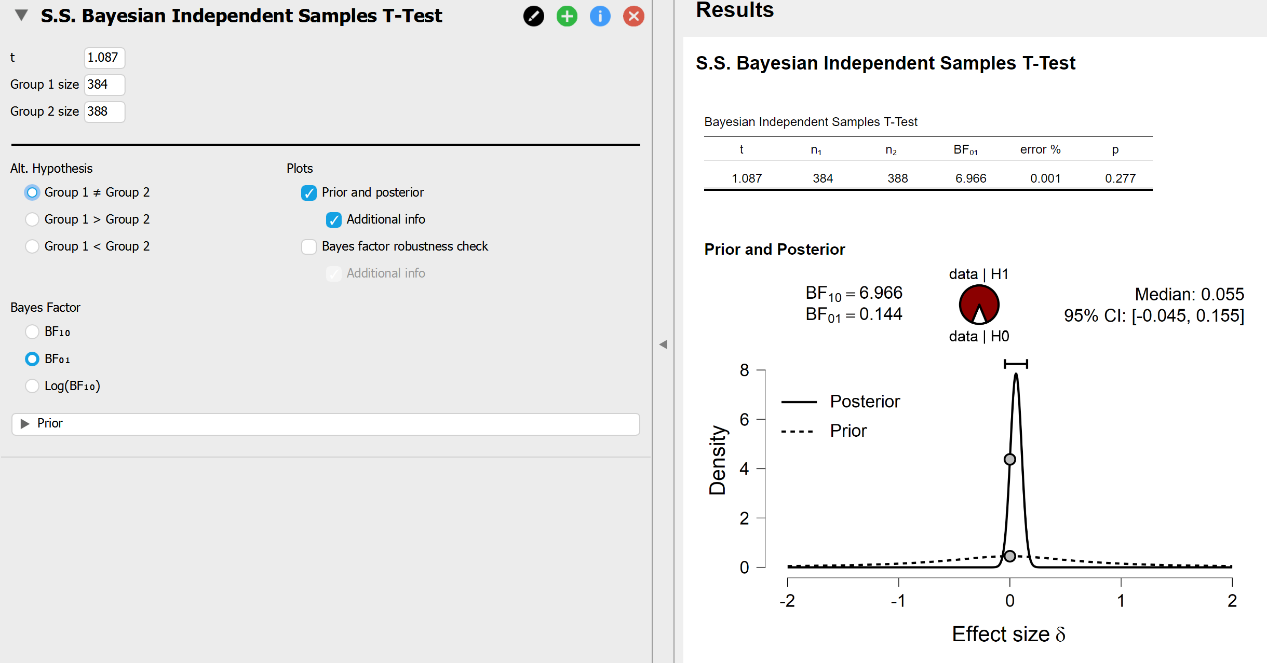Click the Group 1 size input box

click(104, 85)
